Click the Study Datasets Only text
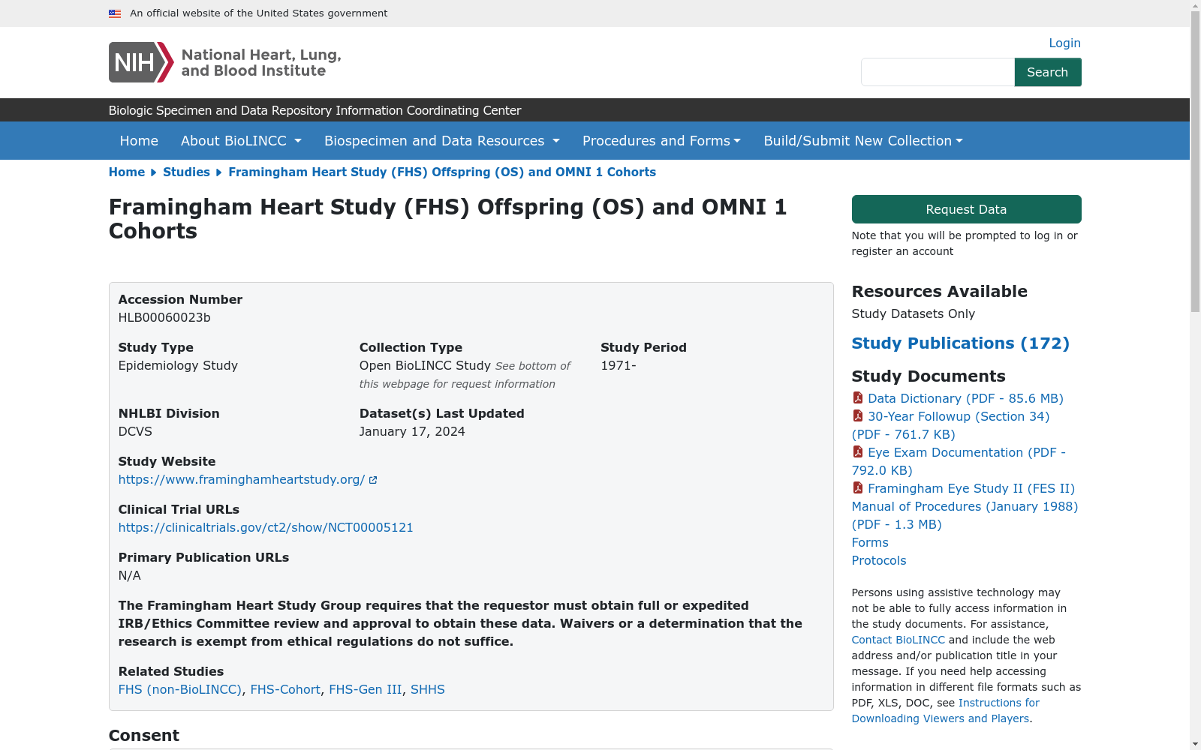Screen dimensions: 1201x750 point(914,313)
